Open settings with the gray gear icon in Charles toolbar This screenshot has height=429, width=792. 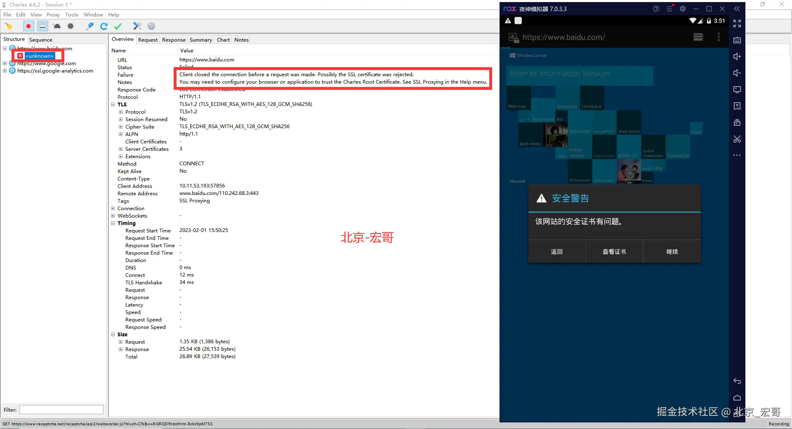pyautogui.click(x=151, y=26)
